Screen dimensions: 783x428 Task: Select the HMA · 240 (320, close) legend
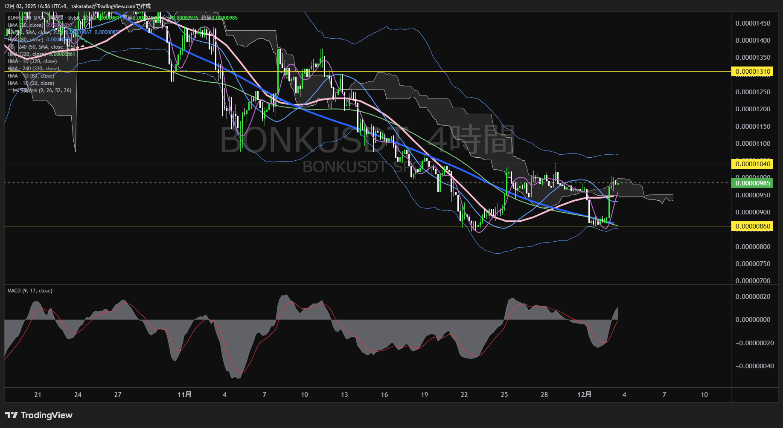[33, 69]
